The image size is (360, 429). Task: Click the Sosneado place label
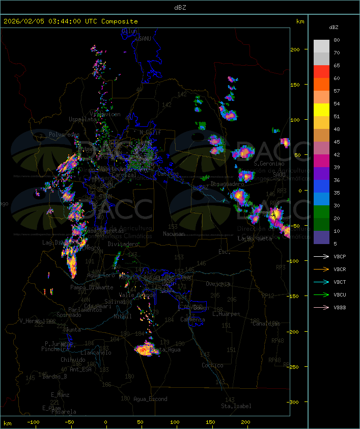pyautogui.click(x=69, y=315)
